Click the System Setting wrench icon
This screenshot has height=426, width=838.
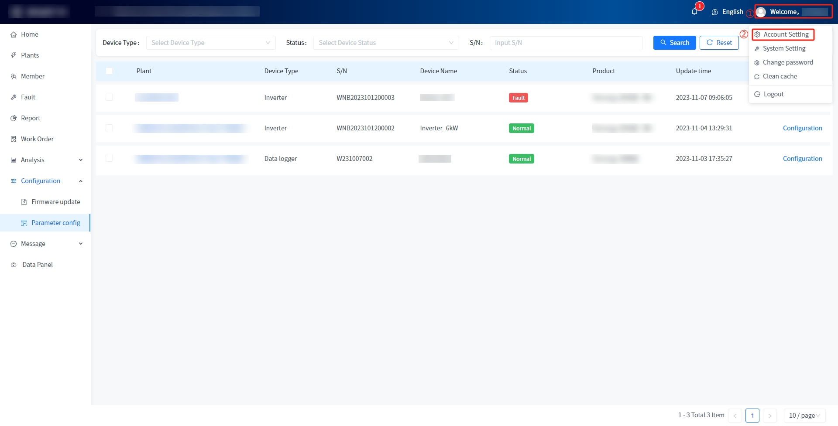(757, 49)
